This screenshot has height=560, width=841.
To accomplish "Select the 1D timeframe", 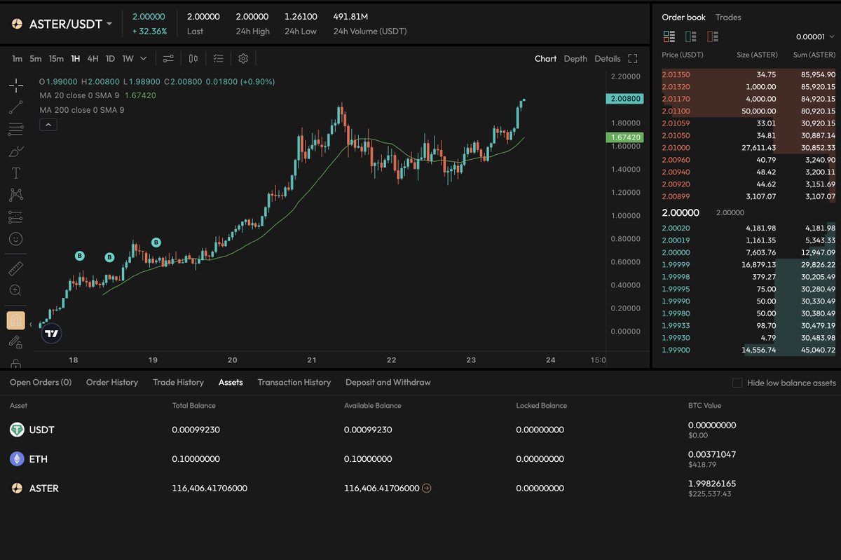I will pos(110,59).
